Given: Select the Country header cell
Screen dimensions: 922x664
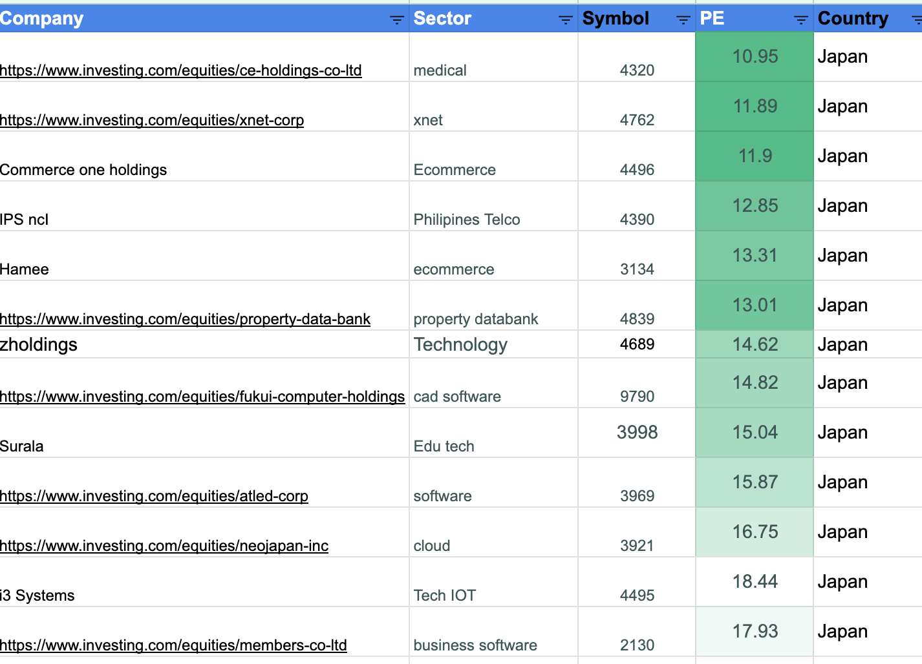Looking at the screenshot, I should pos(868,18).
